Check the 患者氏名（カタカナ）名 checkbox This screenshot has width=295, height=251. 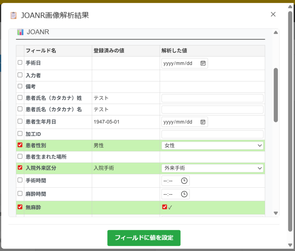(x=20, y=109)
